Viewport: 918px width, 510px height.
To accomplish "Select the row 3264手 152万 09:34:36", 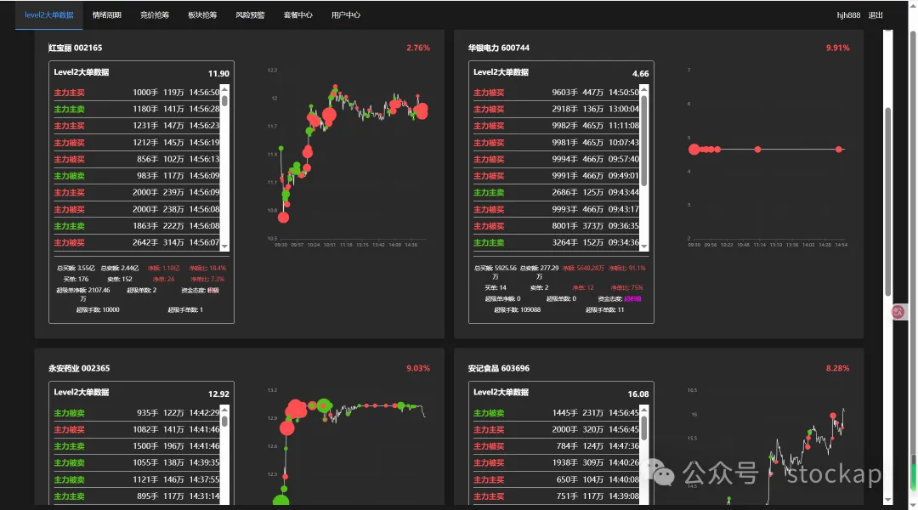I will [x=556, y=242].
